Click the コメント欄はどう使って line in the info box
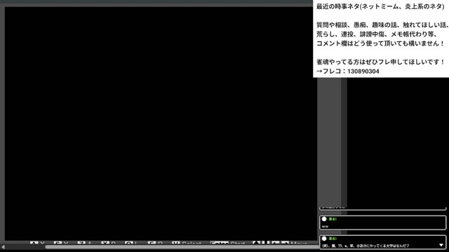 click(x=380, y=43)
